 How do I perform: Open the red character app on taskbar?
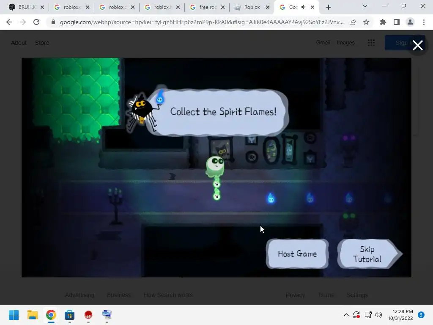pos(88,315)
